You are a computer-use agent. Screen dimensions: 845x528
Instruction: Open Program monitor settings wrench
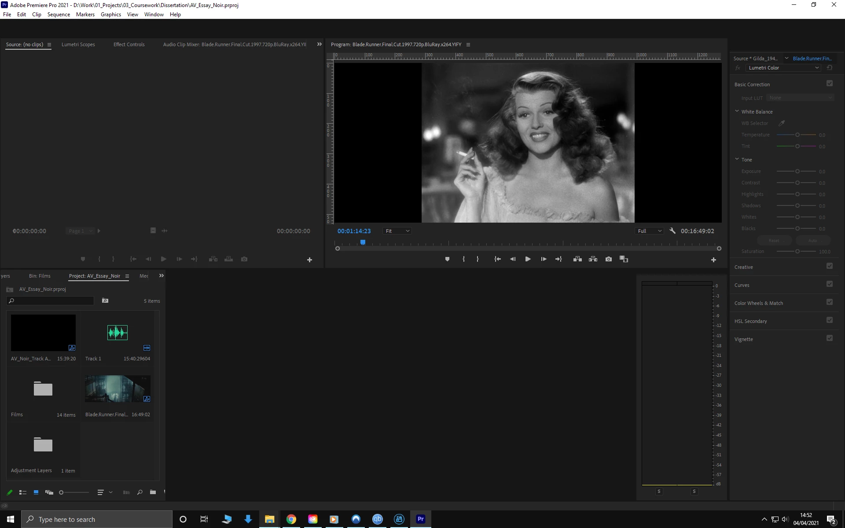[672, 231]
